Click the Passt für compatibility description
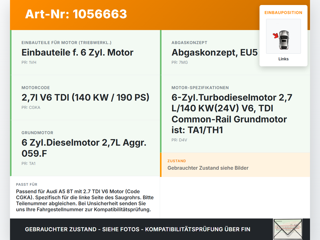The width and height of the screenshot is (320, 240). 85,200
